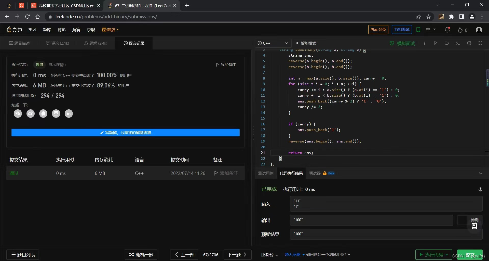Image resolution: width=489 pixels, height=261 pixels.
Task: Click the 输入 input field box
Action: coord(386,204)
